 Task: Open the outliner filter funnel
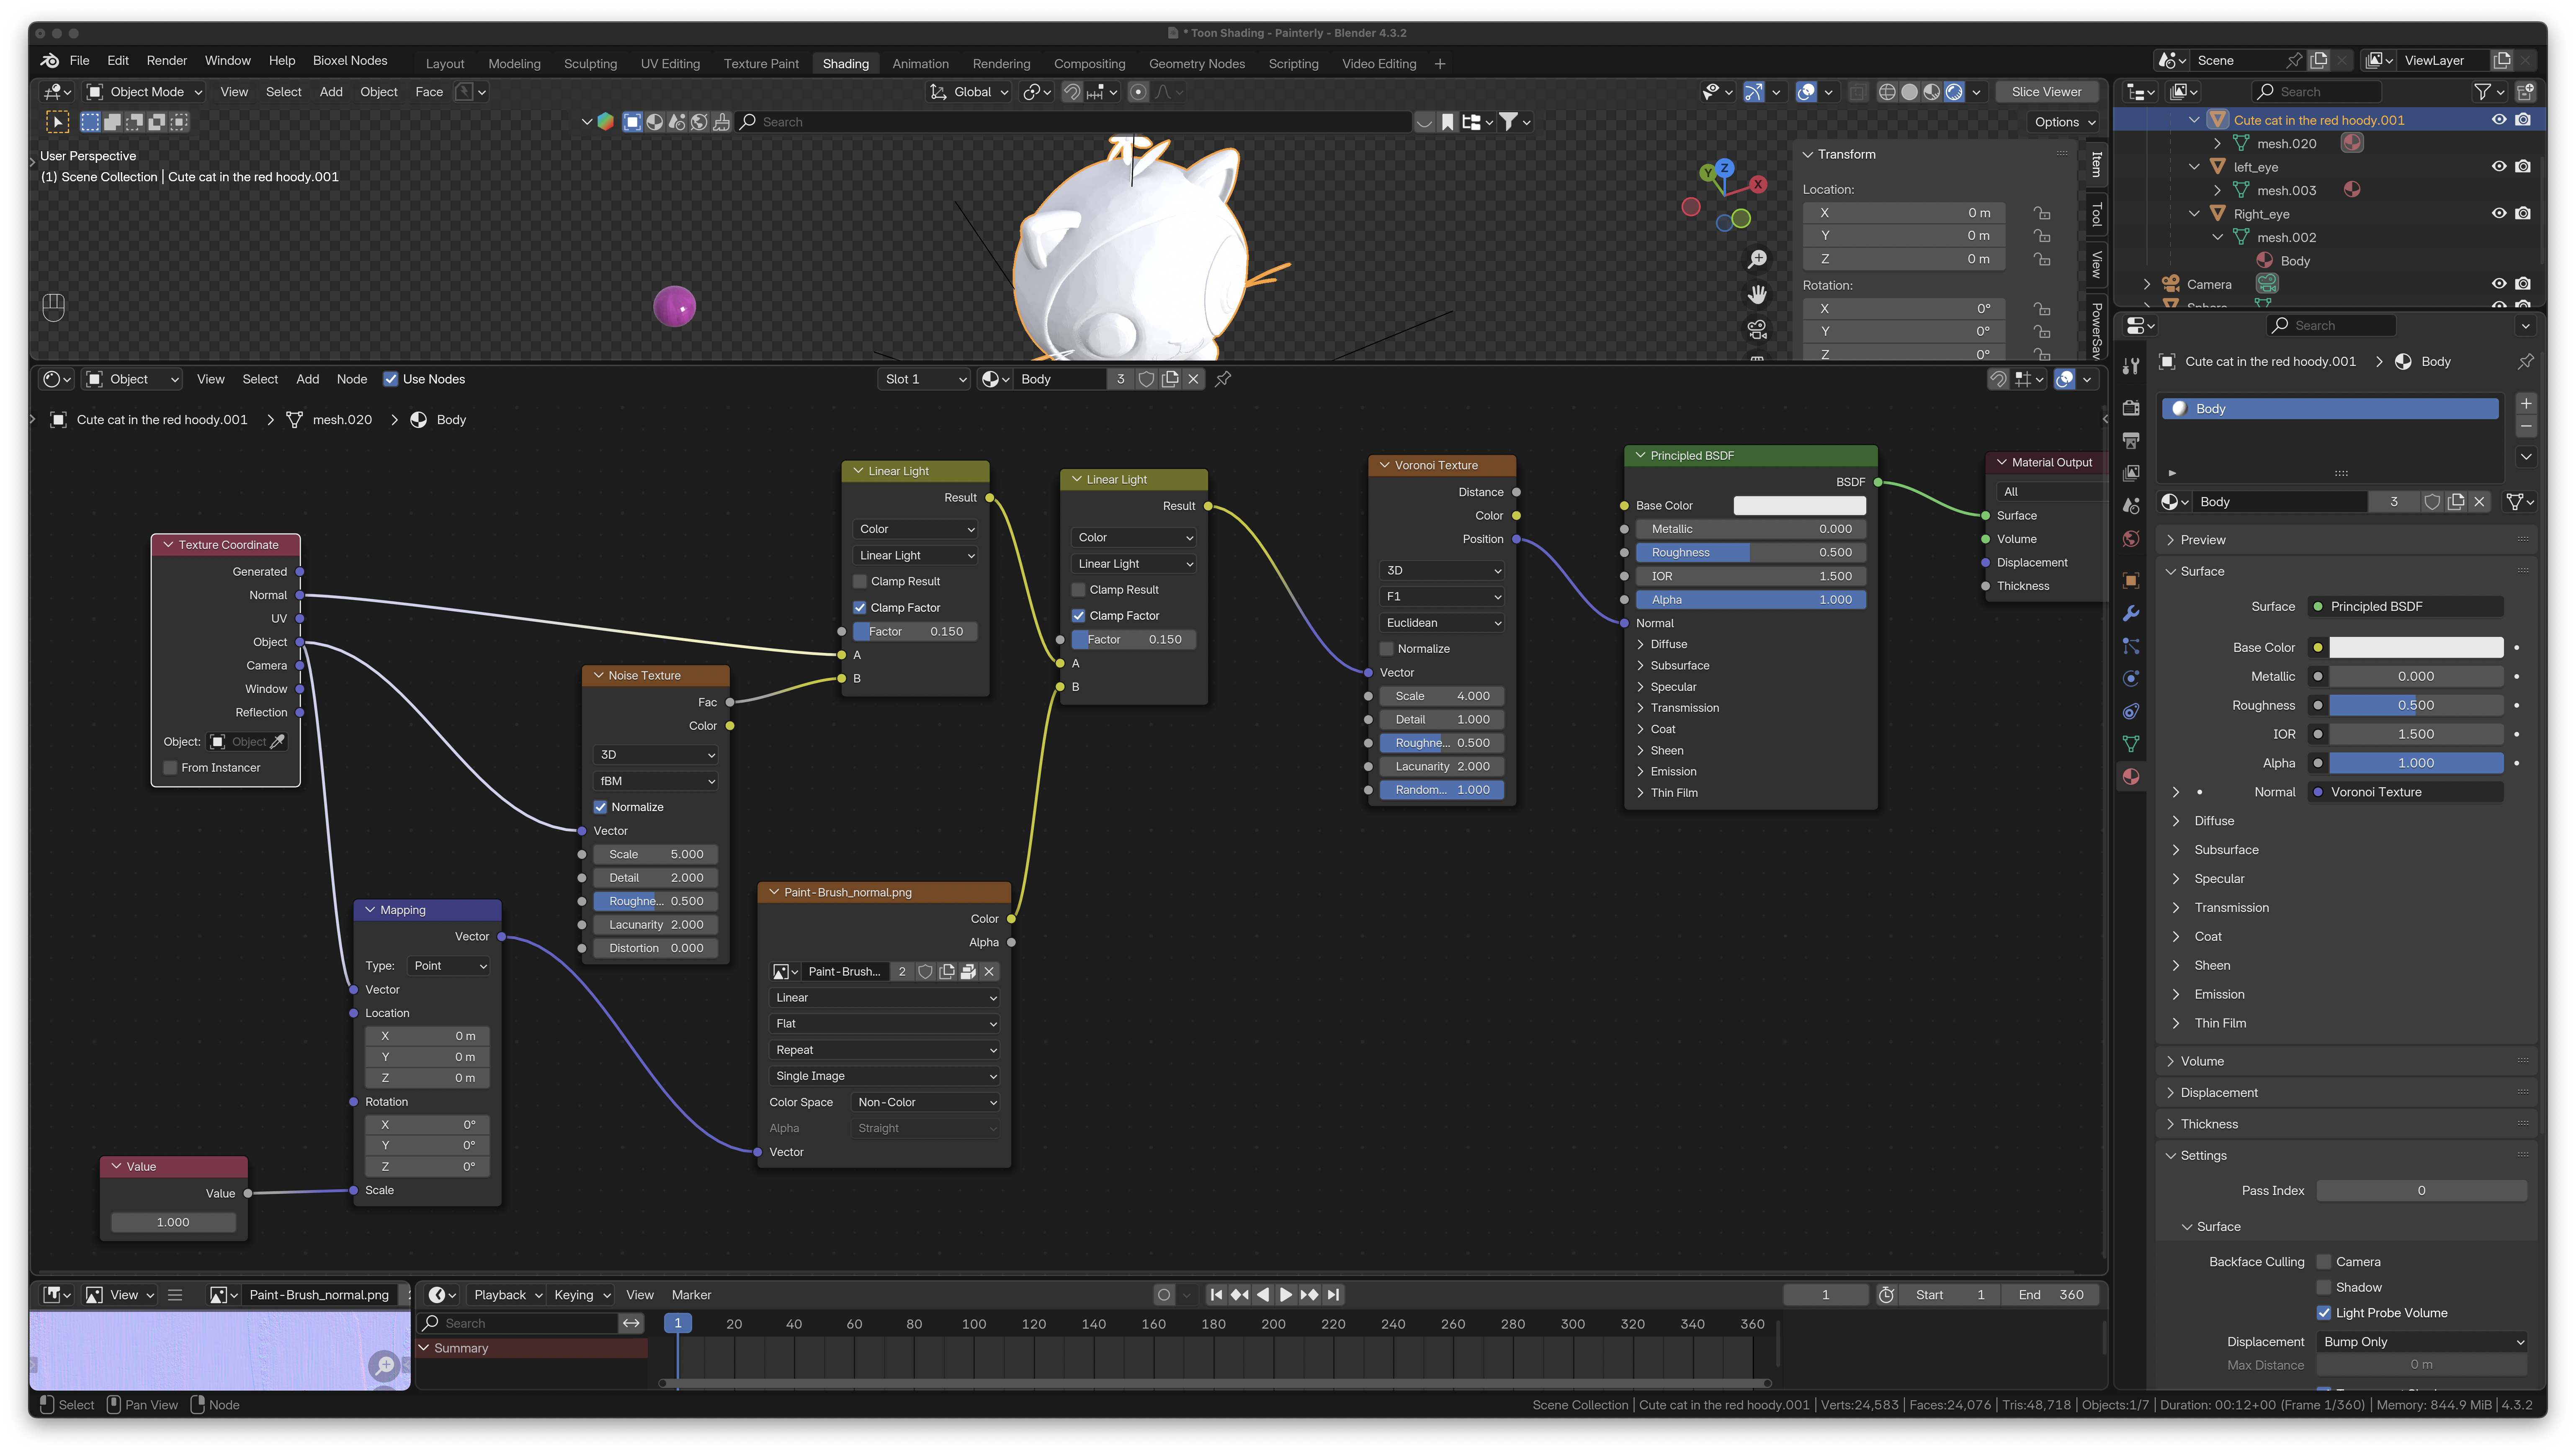click(x=2482, y=92)
